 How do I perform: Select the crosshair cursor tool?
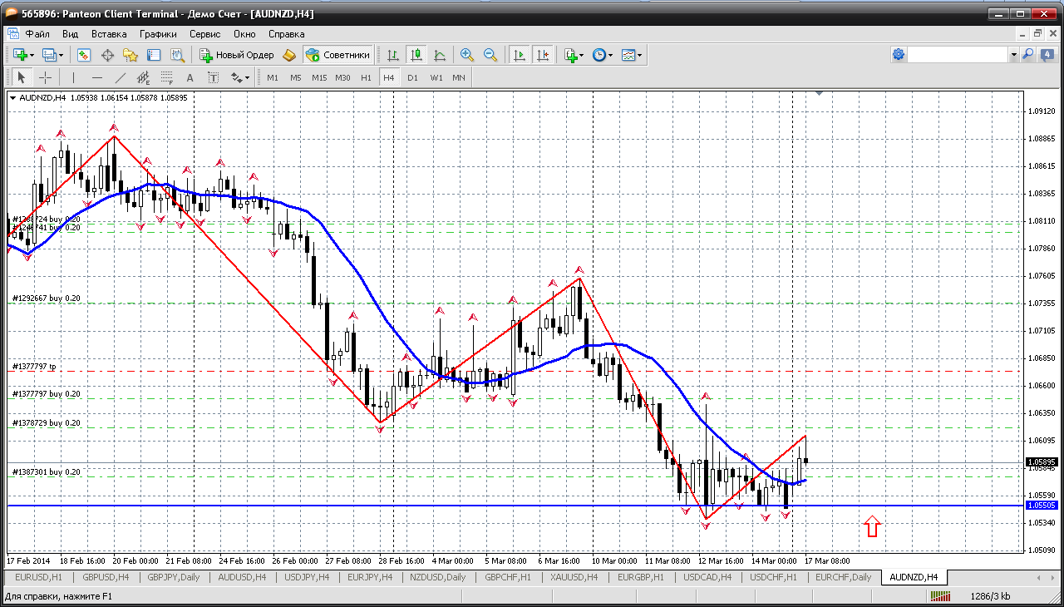tap(45, 77)
